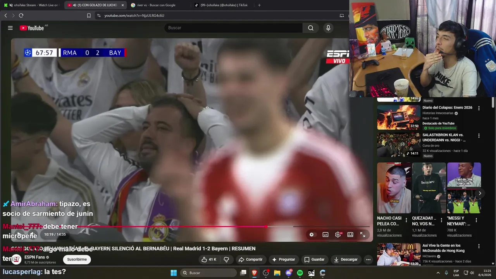
Task: Open the SALASTKBRON KLAN vs. UNDERDANN video thumbnail
Action: coord(399,145)
